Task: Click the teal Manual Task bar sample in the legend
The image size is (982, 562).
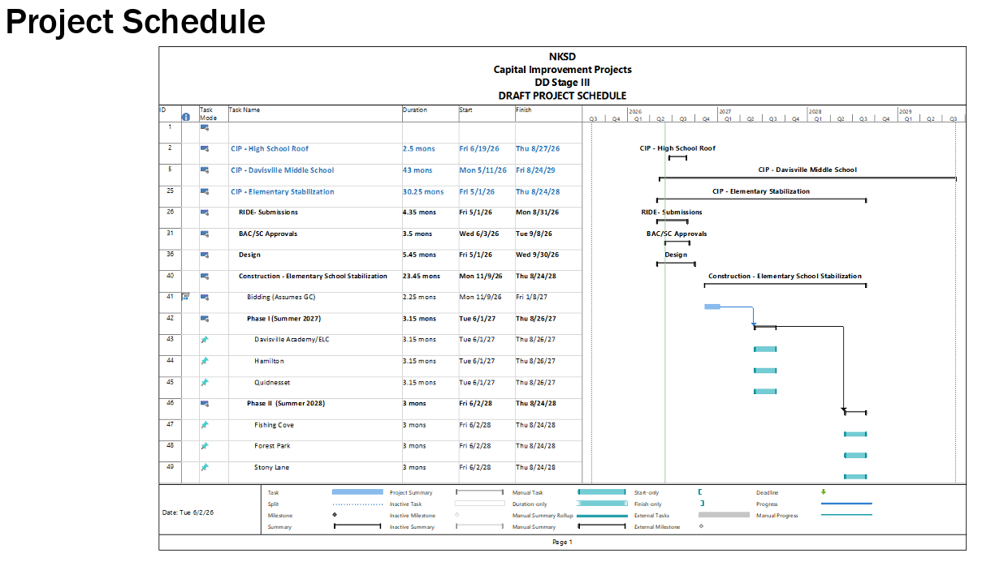Action: pos(602,492)
